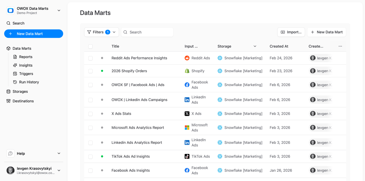
Task: Click the OWOX Data Marts logo icon
Action: tap(10, 11)
